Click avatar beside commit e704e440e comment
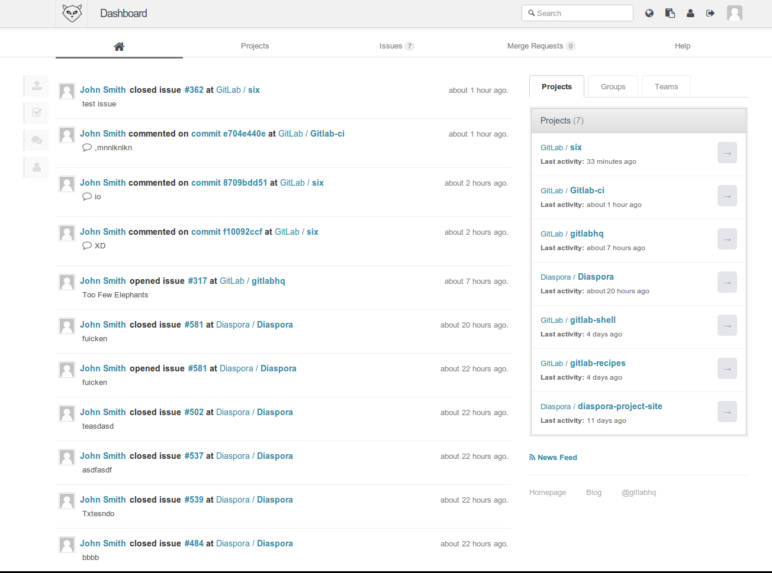This screenshot has height=573, width=772. (67, 135)
